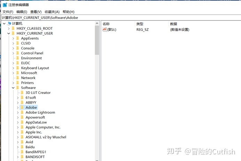Screen dimensions: 241x161
Task: Click the 61soft folder icon
Action: 22,98
